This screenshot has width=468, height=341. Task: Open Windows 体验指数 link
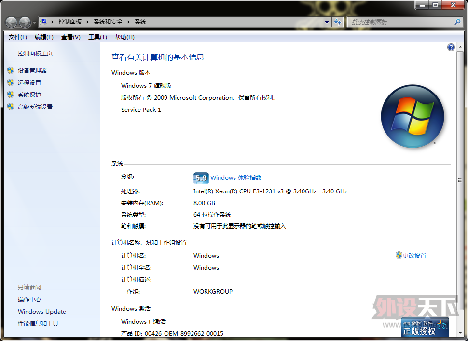coord(236,178)
